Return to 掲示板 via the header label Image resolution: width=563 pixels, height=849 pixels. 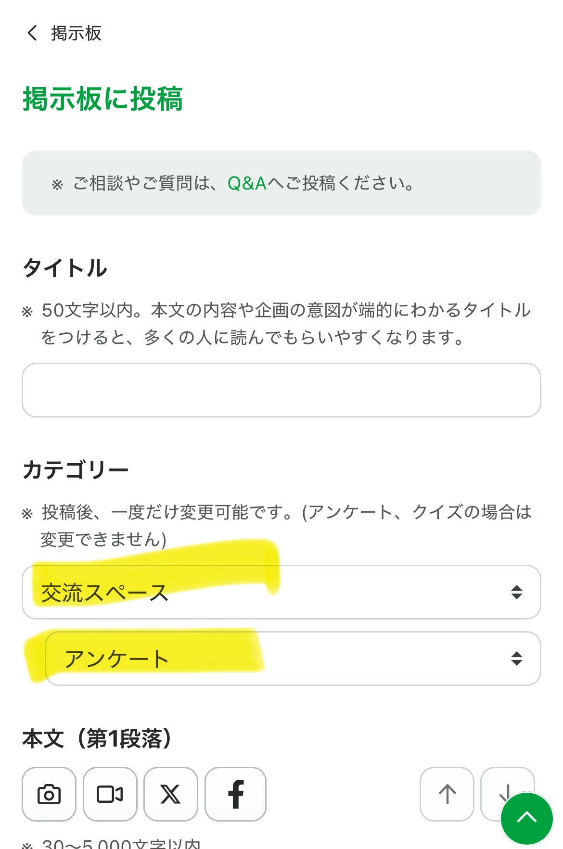pyautogui.click(x=76, y=33)
